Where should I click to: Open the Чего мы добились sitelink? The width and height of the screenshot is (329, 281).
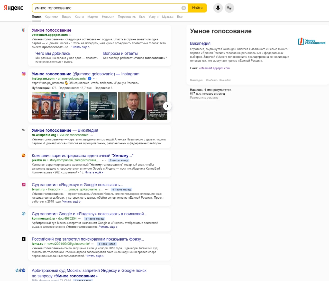(x=53, y=54)
